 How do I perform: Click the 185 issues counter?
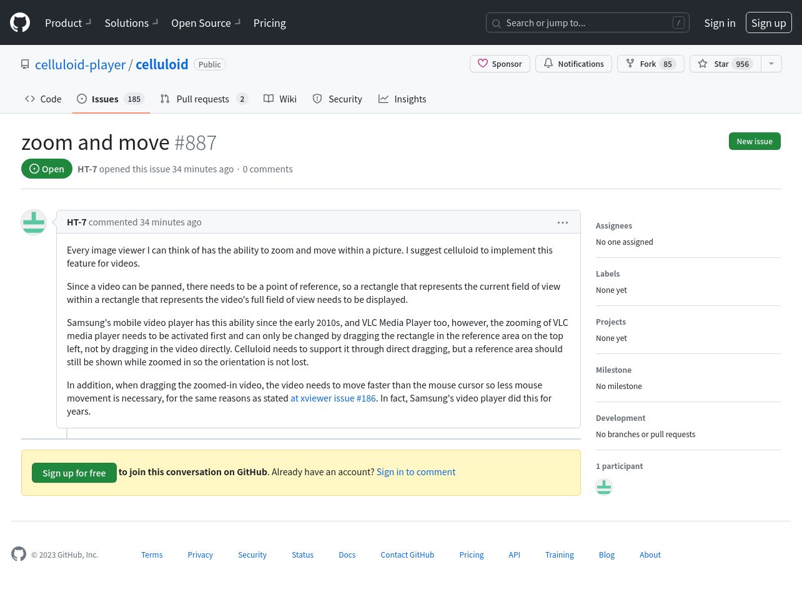134,99
